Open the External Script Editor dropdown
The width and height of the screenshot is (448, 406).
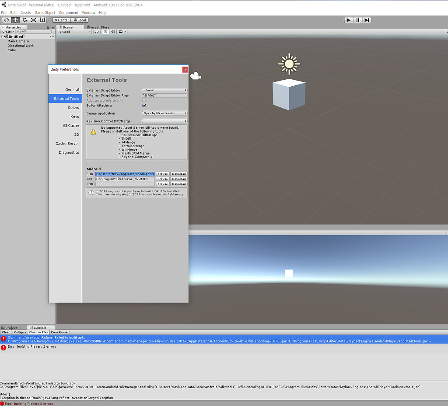(x=164, y=90)
